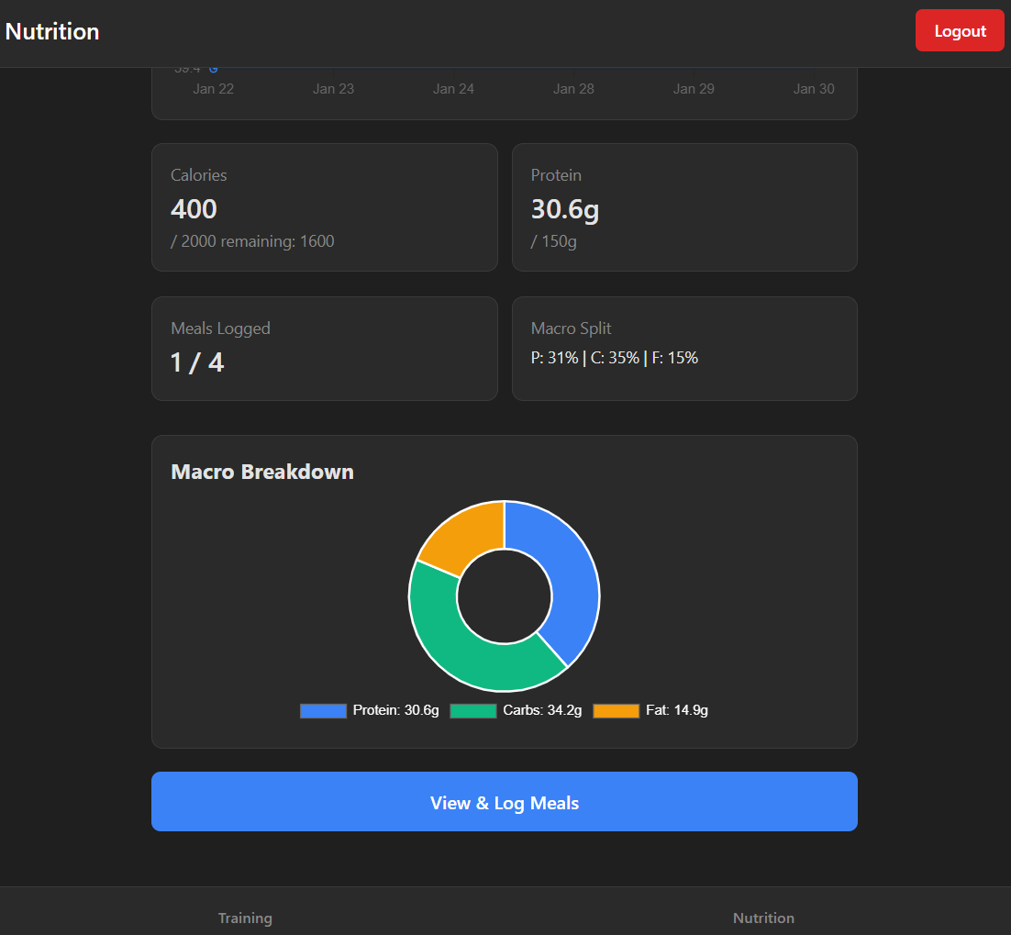Click the Macro Split card
Viewport: 1011px width, 935px height.
(x=684, y=348)
